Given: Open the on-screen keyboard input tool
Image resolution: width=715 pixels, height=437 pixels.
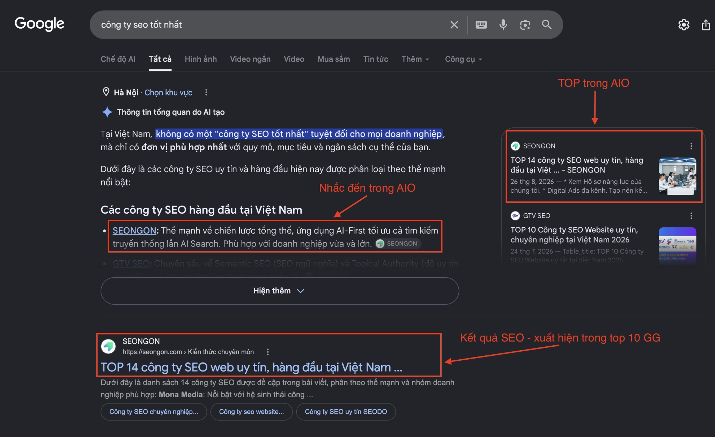Looking at the screenshot, I should tap(481, 25).
